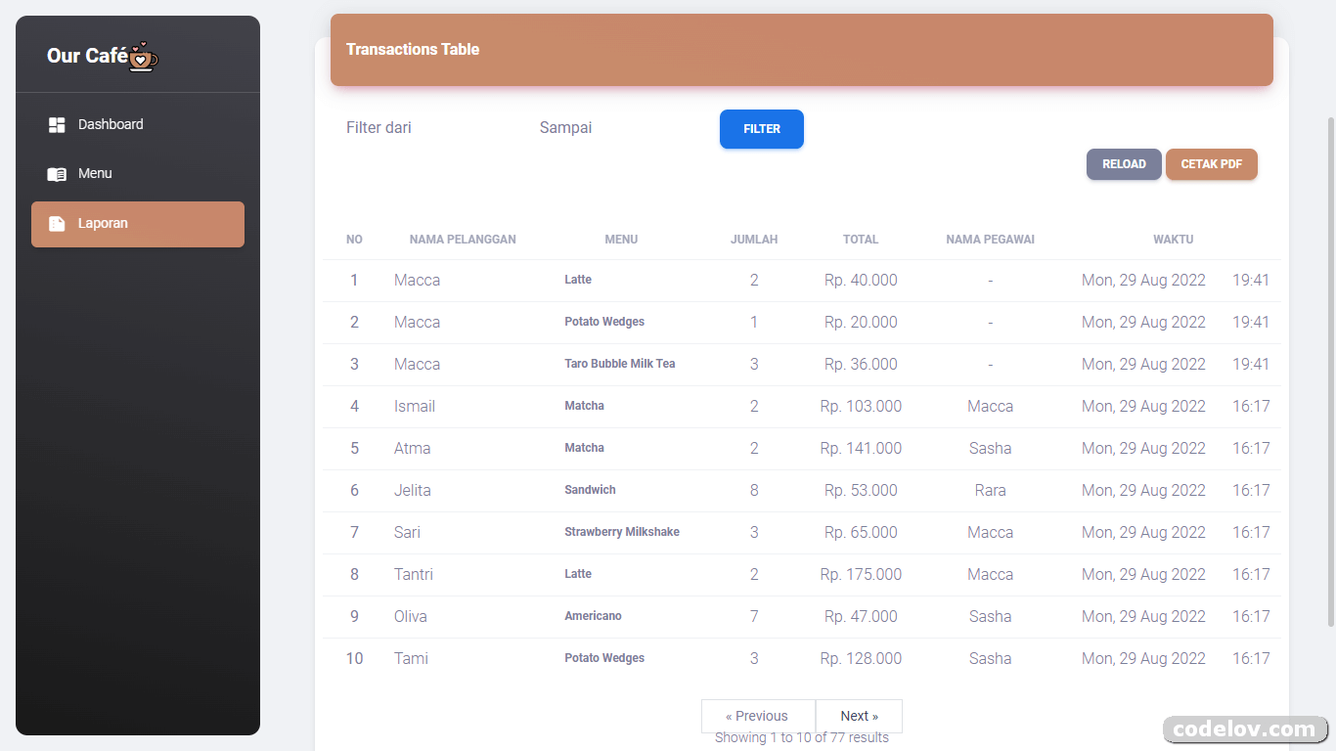Click Potato Wedges in Tami's row
Image resolution: width=1336 pixels, height=751 pixels.
(x=604, y=658)
